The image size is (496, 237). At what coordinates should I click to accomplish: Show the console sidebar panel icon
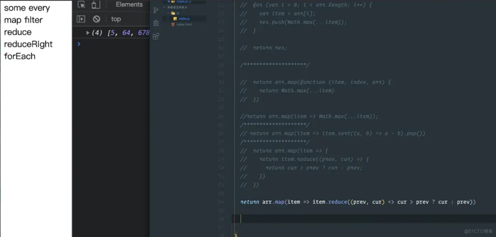point(81,19)
